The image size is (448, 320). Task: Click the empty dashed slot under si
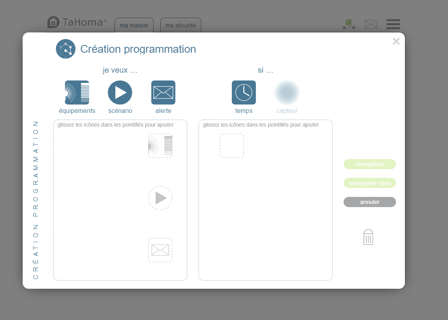(232, 146)
